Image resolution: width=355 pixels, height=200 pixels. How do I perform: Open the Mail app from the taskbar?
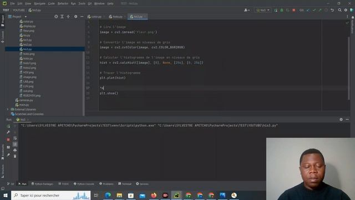click(143, 195)
